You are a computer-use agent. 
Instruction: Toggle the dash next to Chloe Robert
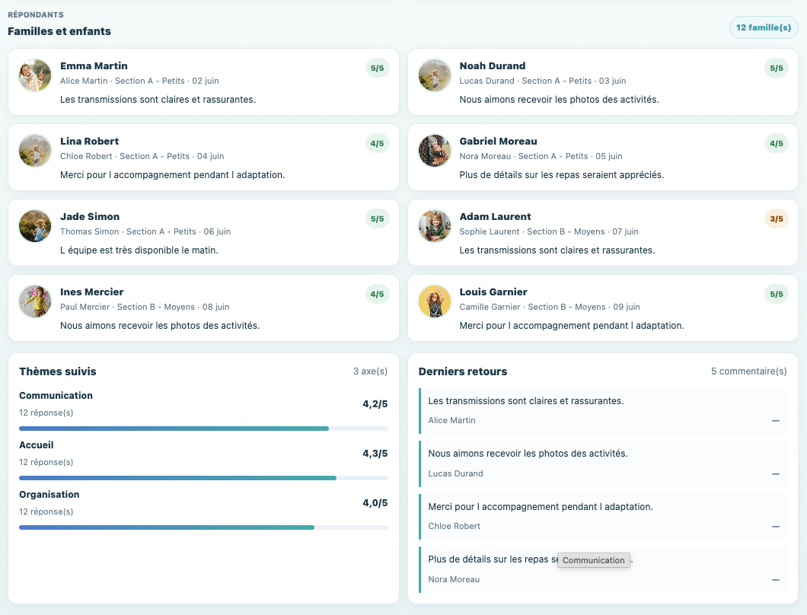click(x=776, y=527)
